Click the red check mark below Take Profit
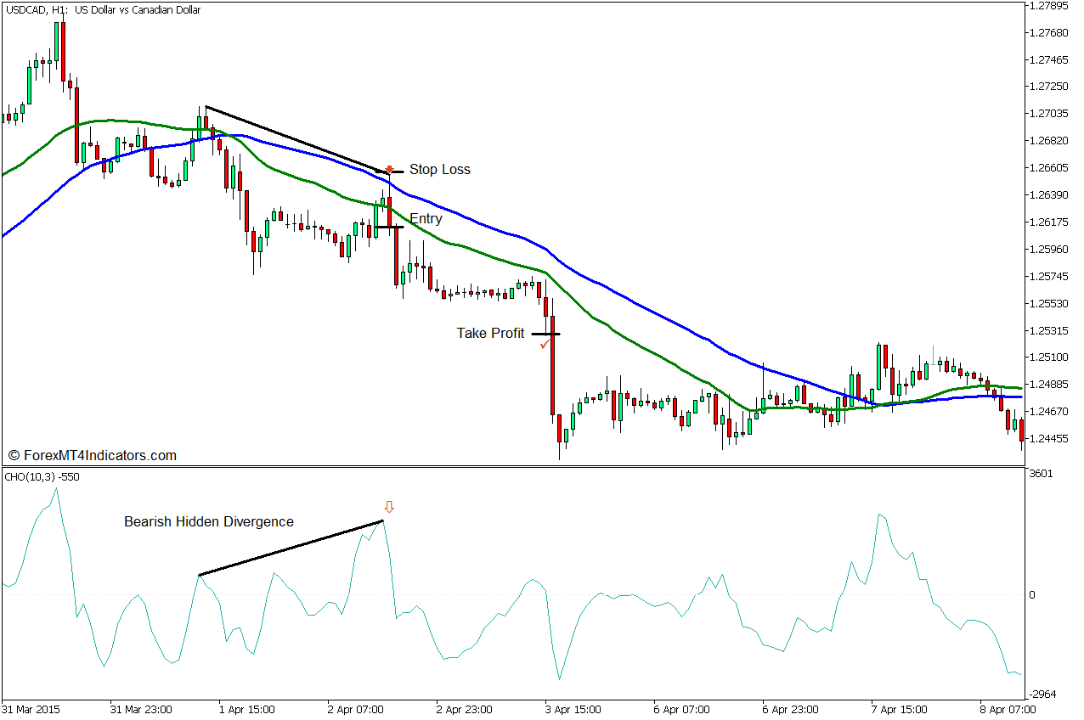The image size is (1084, 720). pos(545,345)
